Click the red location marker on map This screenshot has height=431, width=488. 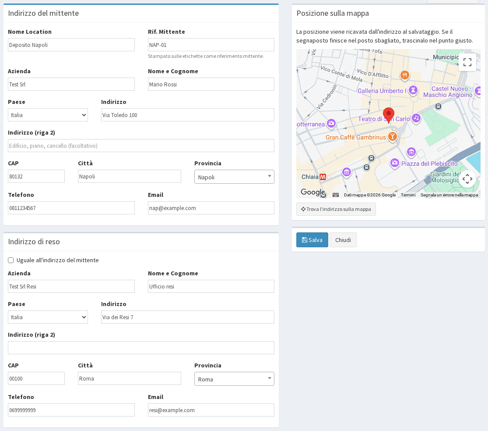pyautogui.click(x=388, y=115)
